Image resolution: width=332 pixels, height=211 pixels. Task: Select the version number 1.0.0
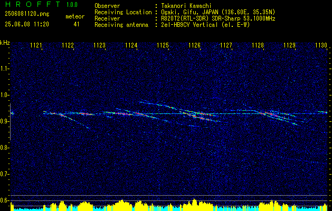[72, 5]
